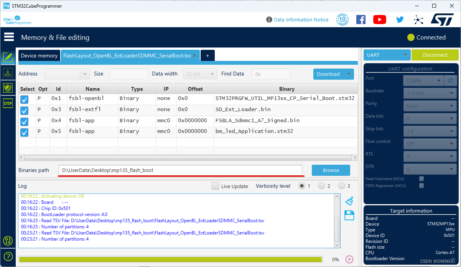Close the FlashLayout tsv tab
The height and width of the screenshot is (267, 461).
pyautogui.click(x=194, y=56)
